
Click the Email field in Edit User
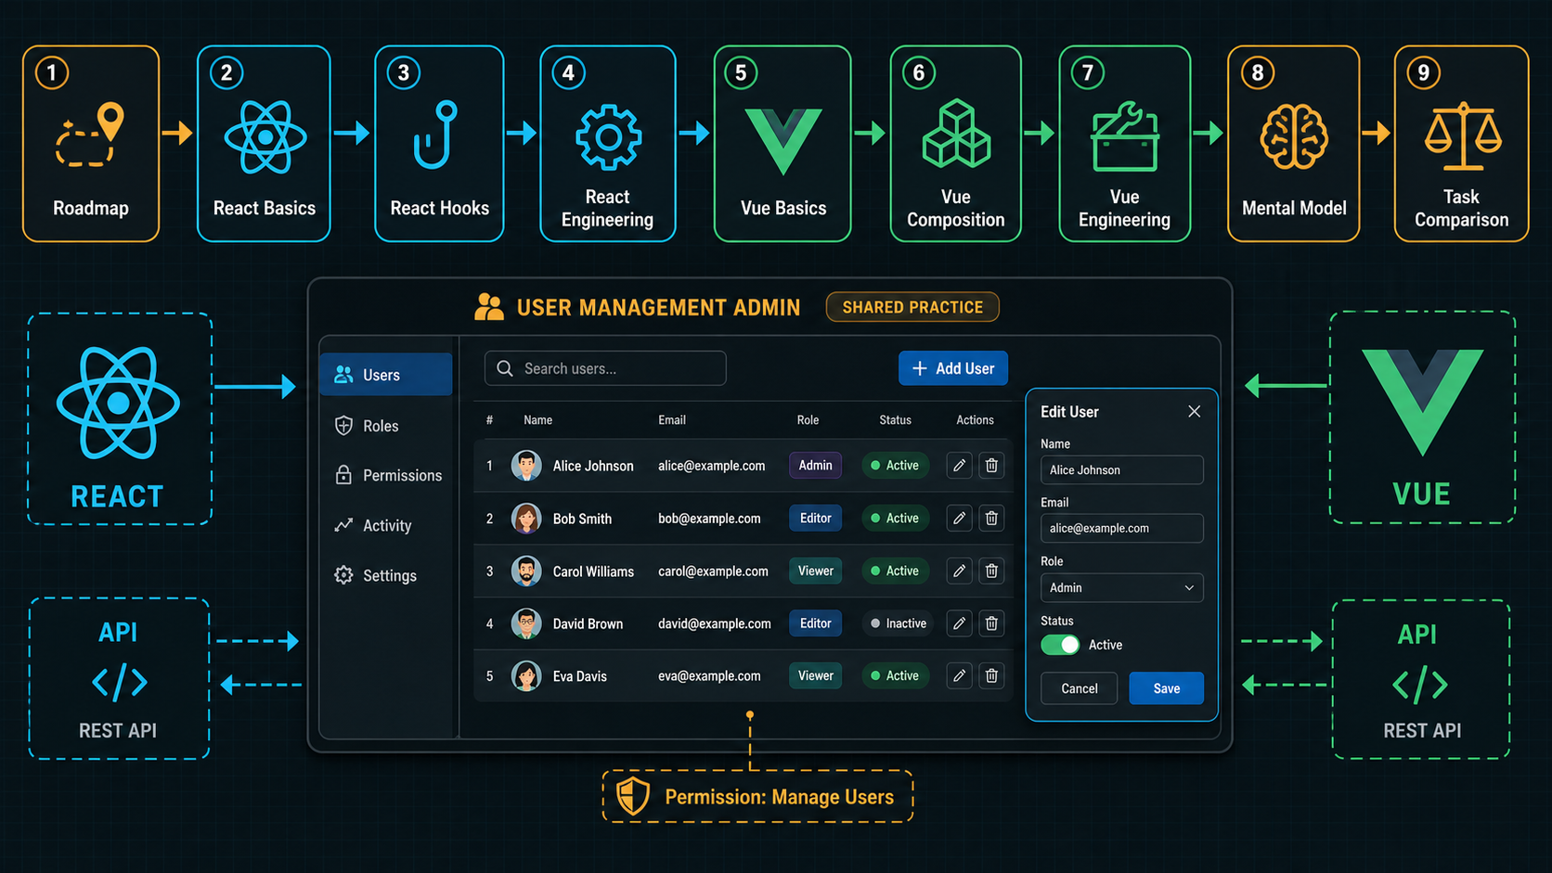click(x=1121, y=529)
